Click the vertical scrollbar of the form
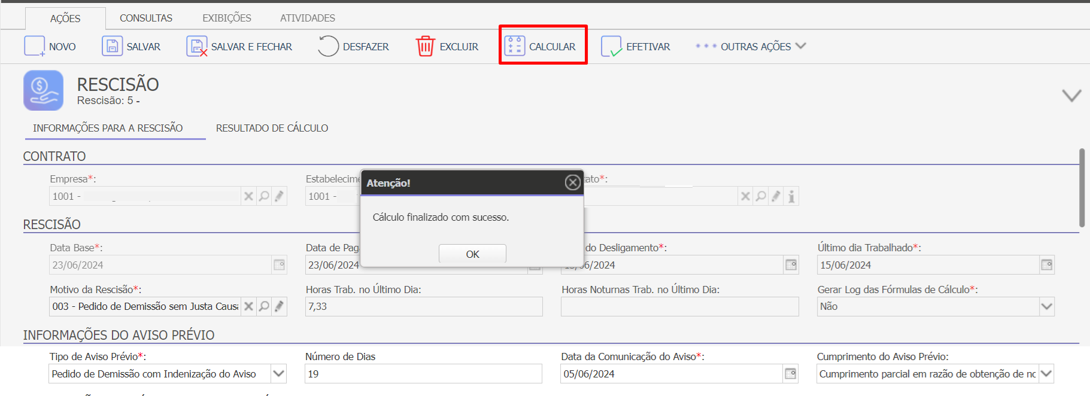 pos(1082,187)
